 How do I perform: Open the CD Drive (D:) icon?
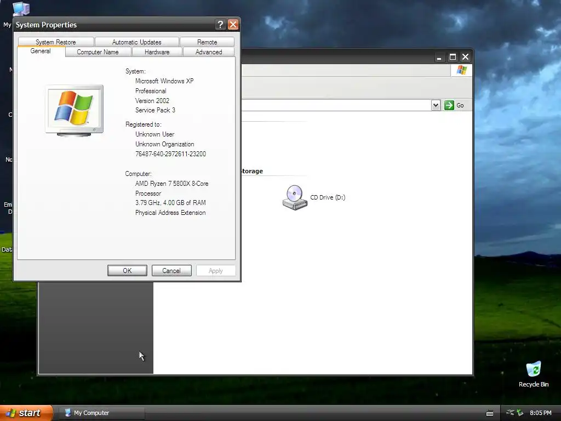(x=295, y=197)
